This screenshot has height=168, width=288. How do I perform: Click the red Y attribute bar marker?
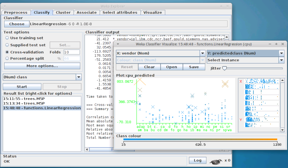(241, 120)
